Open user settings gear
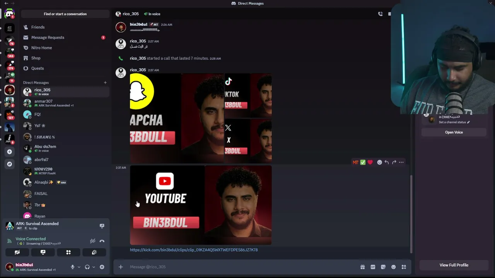 point(102,267)
